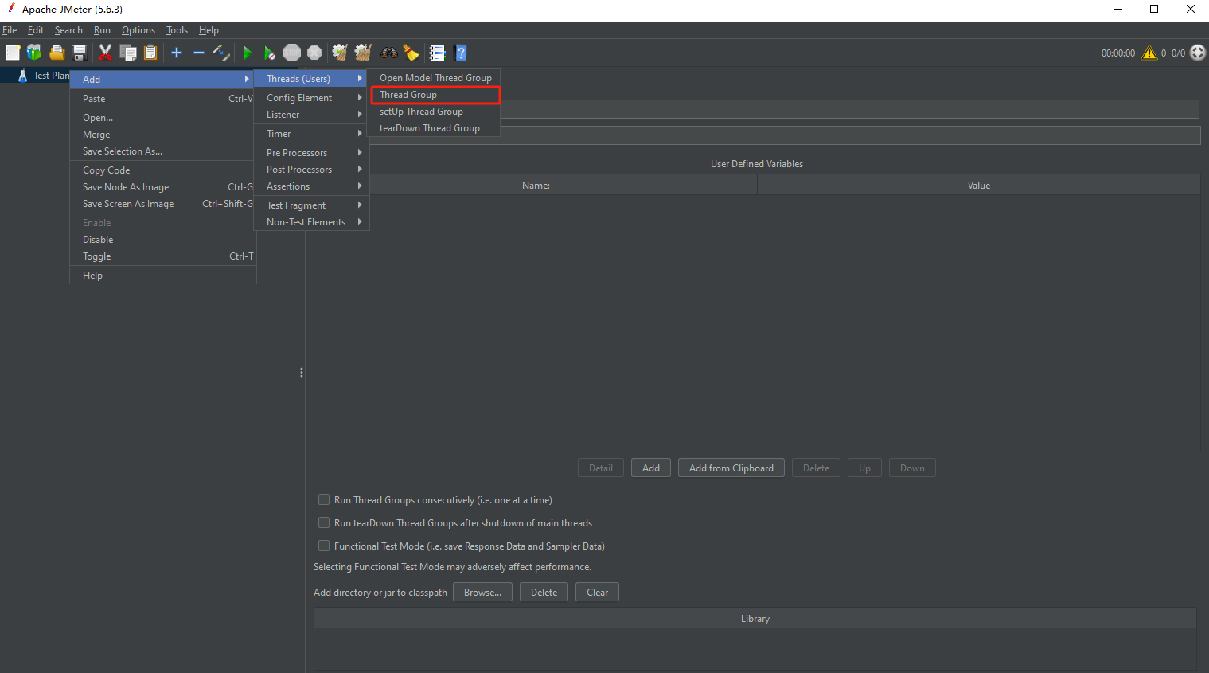Expand Config Element submenu

pyautogui.click(x=311, y=97)
